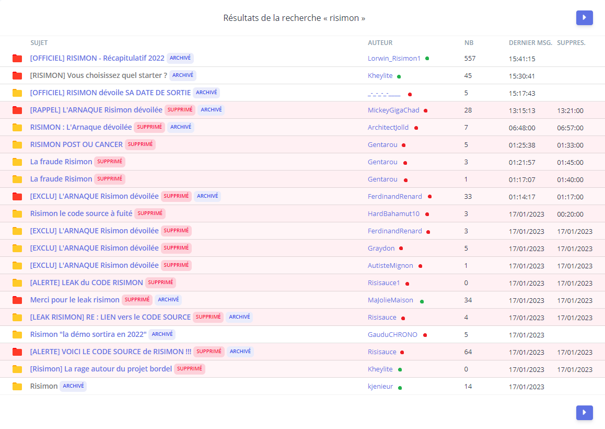Open author profile ArchitectJolld
Screen dimensions: 605x429
[388, 128]
